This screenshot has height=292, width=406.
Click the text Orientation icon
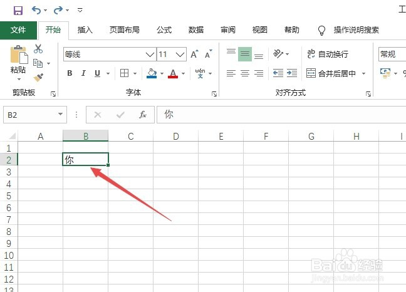click(278, 54)
